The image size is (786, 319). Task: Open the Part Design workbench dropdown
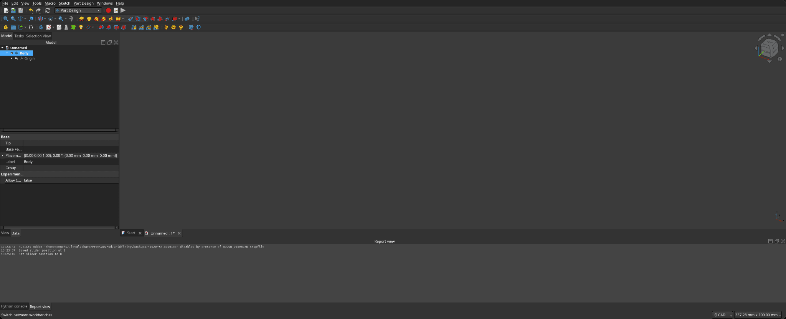pos(78,10)
